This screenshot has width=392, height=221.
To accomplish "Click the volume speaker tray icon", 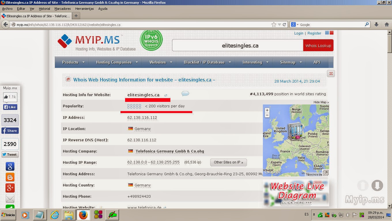I will click(x=348, y=215).
